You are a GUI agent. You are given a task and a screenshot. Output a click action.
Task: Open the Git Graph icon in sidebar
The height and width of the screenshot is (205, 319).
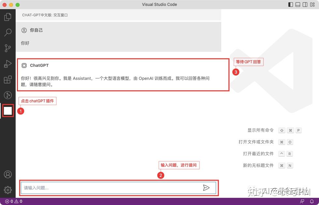click(x=8, y=95)
